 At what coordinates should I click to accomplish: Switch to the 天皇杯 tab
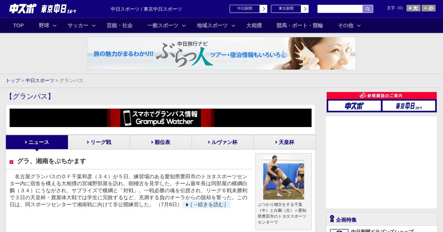click(x=284, y=142)
